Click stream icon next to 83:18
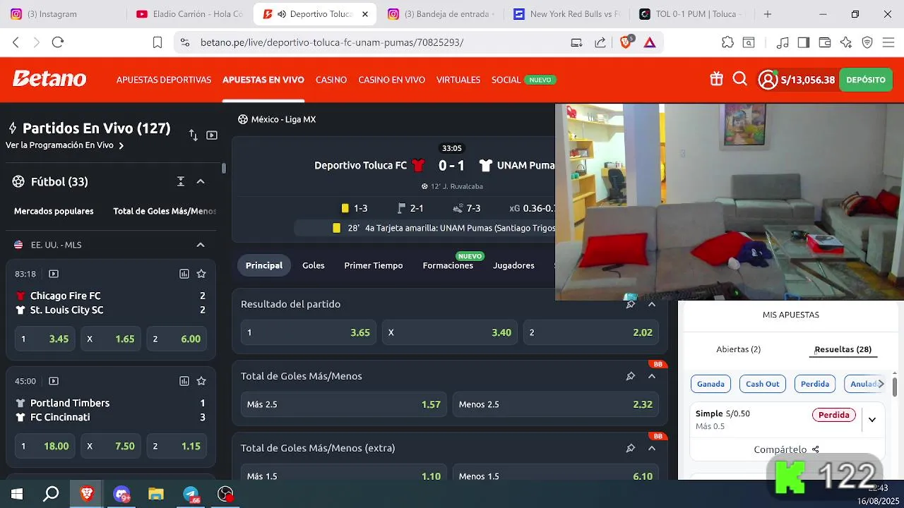 54,274
